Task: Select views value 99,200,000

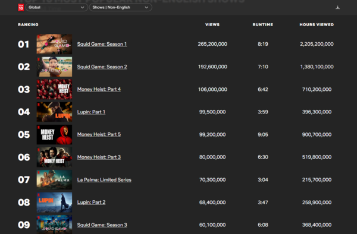Action: pos(212,134)
